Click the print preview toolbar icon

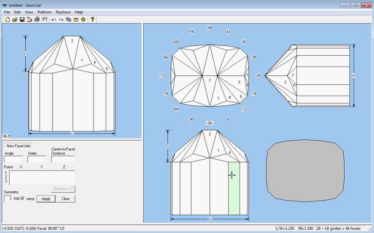[x=29, y=19]
